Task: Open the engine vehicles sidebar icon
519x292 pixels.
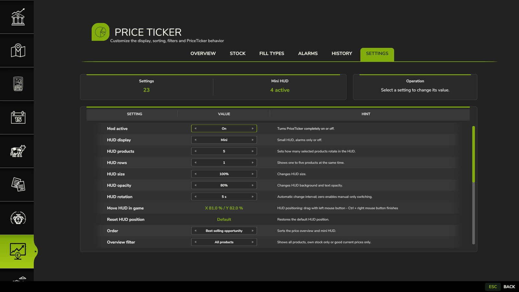Action: pyautogui.click(x=18, y=218)
